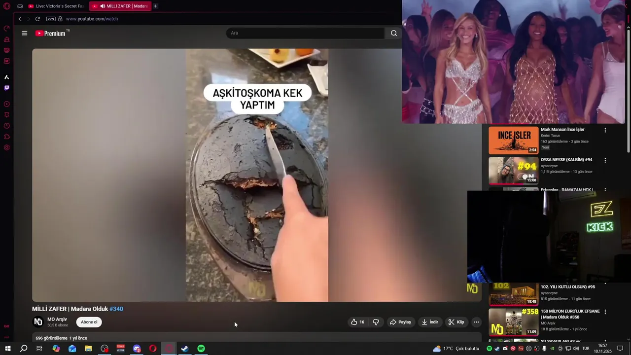
Task: Reload the page
Action: point(37,19)
